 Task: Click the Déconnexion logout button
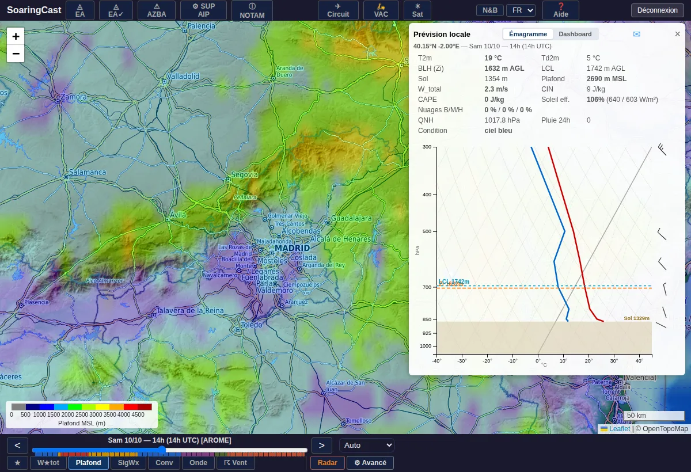tap(658, 10)
